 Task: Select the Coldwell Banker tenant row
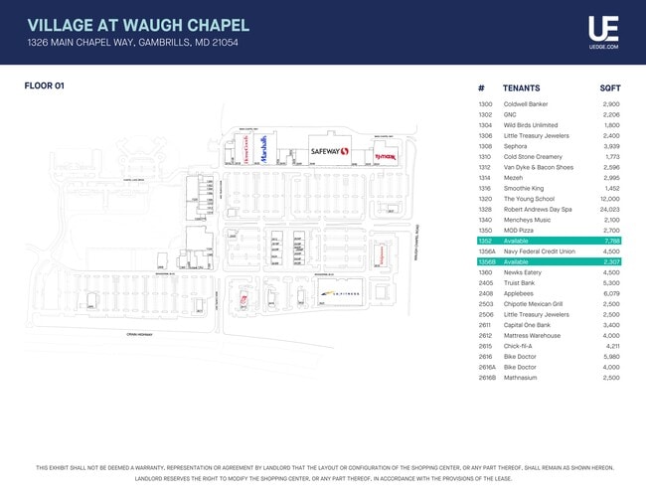tap(550, 103)
